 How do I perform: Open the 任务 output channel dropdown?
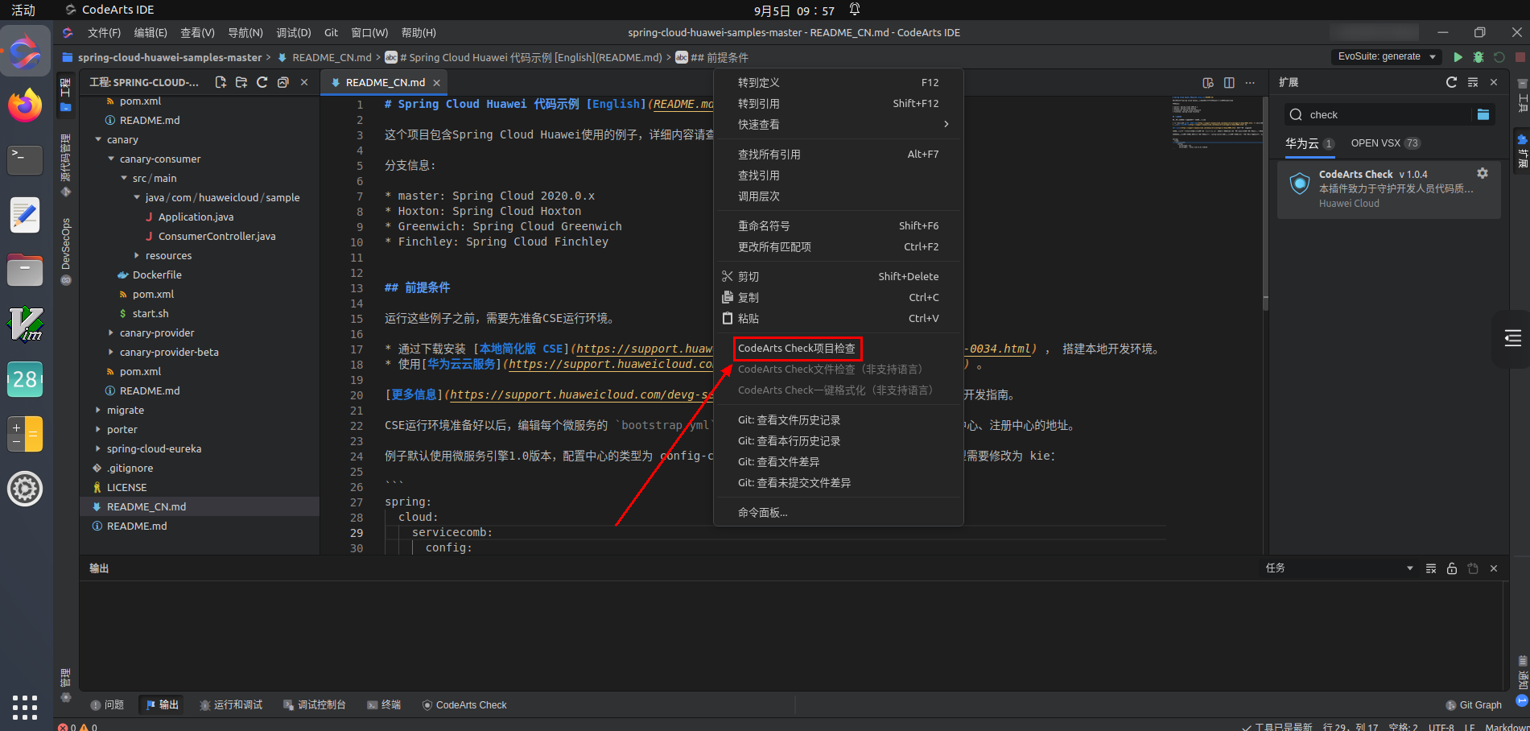(1339, 568)
